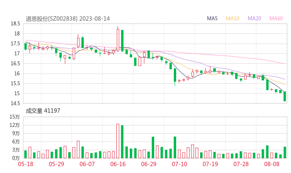291x173 pixels.
Task: Click the MA20 legend label
Action: (254, 18)
